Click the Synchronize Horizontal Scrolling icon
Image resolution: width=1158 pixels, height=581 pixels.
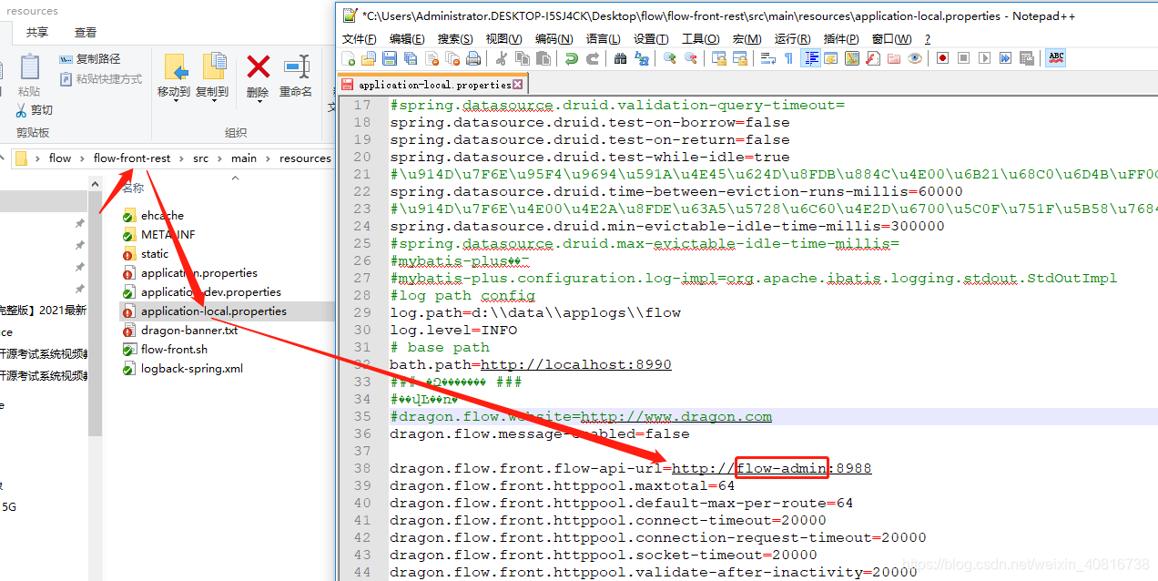739,58
